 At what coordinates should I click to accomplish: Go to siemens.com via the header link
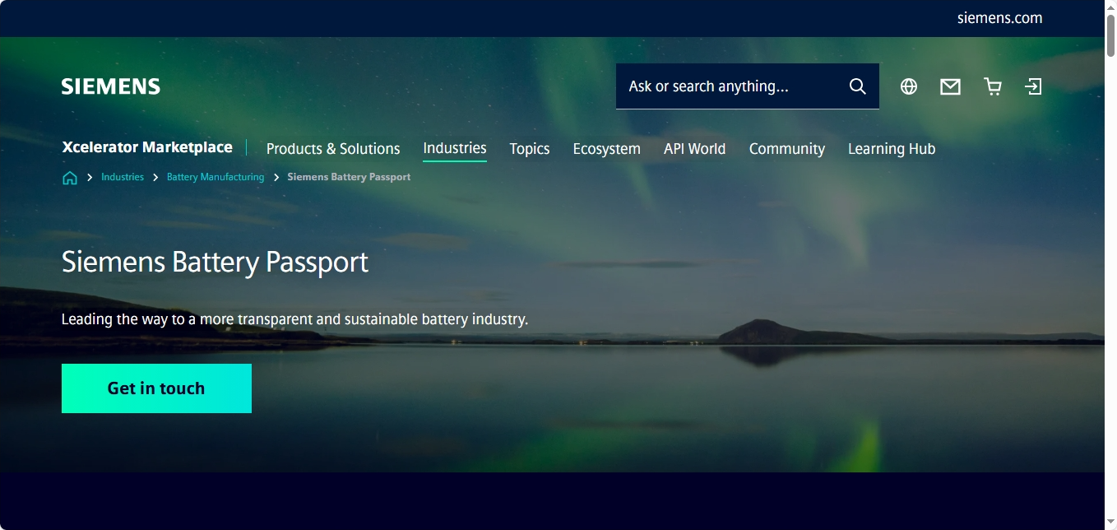[x=999, y=17]
